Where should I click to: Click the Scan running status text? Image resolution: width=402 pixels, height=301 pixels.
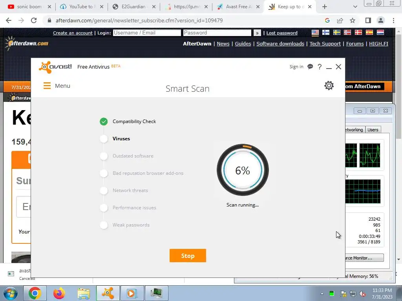(243, 205)
